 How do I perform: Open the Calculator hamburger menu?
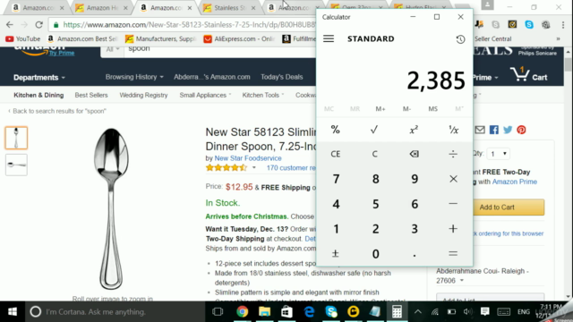click(329, 38)
